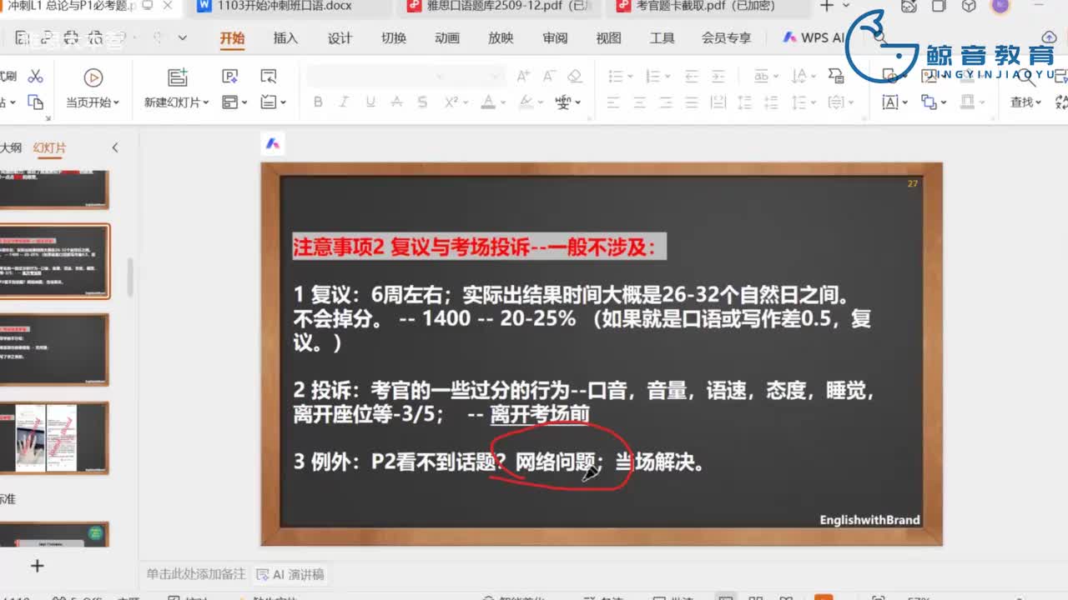Open the arrange objects dropdown
The height and width of the screenshot is (600, 1068).
coord(944,102)
